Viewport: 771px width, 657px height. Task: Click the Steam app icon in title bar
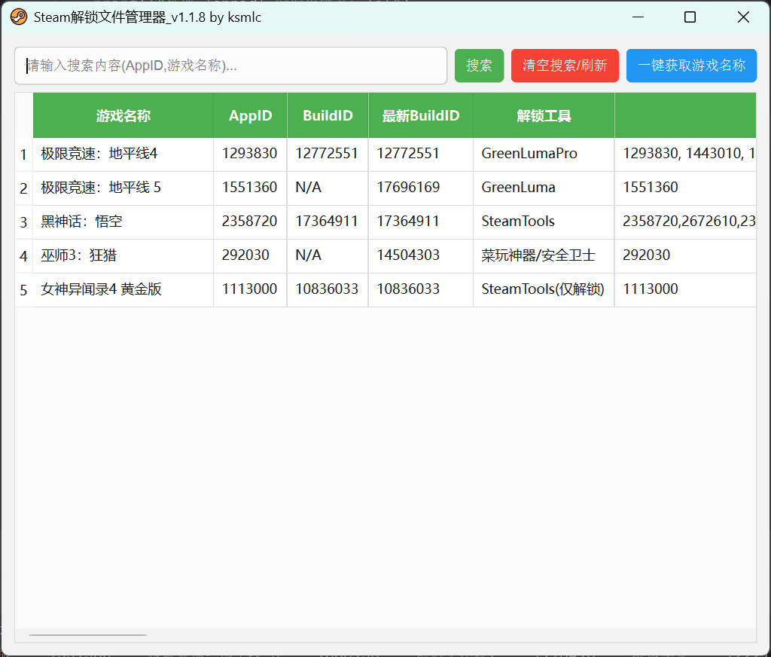[18, 17]
